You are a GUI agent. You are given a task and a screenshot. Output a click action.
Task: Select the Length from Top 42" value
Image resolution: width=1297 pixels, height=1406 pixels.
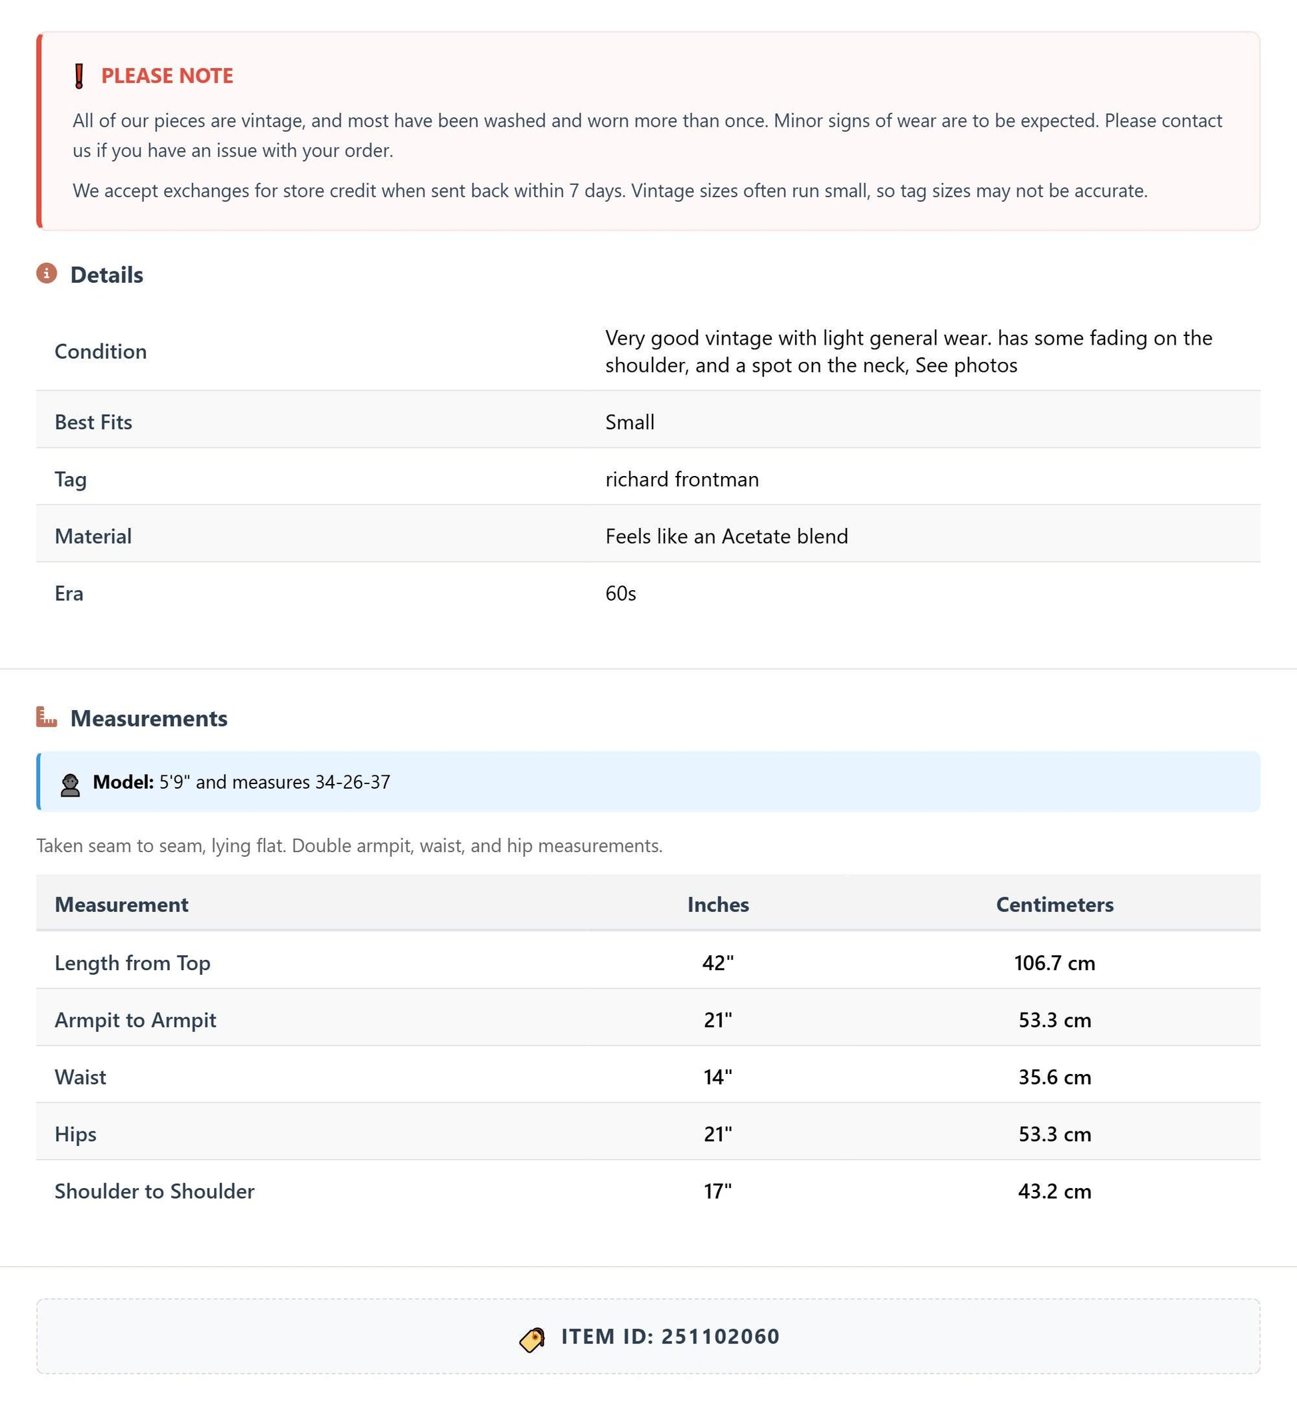point(718,963)
